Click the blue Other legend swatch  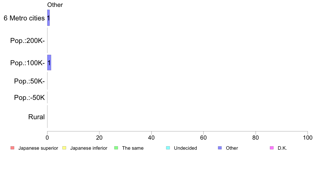pos(220,148)
